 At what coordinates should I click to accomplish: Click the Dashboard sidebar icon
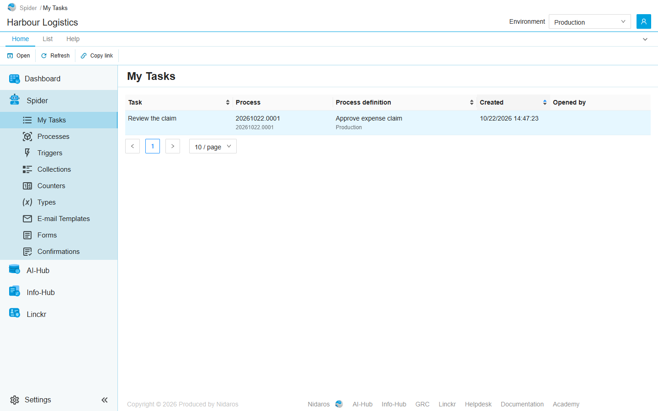(15, 79)
